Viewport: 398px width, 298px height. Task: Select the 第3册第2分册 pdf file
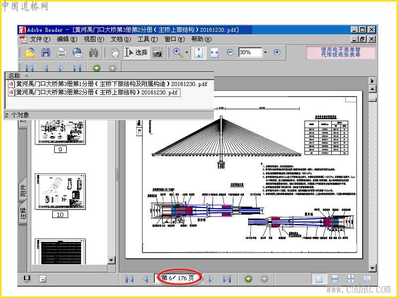pyautogui.click(x=94, y=92)
